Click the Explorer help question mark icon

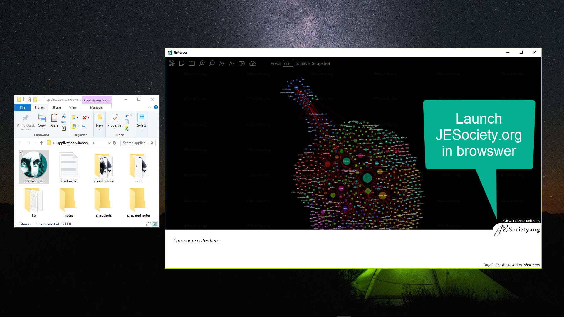click(x=156, y=107)
